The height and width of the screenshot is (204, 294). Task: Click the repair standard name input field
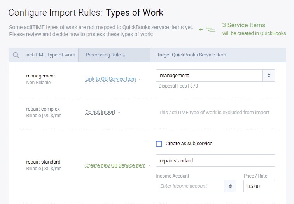point(215,160)
